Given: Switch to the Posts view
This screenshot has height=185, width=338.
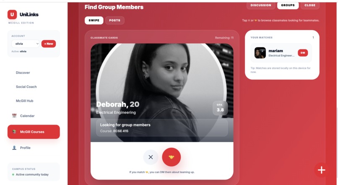Looking at the screenshot, I should click(x=114, y=20).
